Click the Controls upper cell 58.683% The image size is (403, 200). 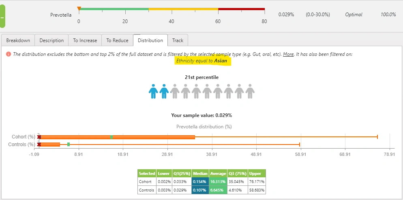click(x=257, y=190)
